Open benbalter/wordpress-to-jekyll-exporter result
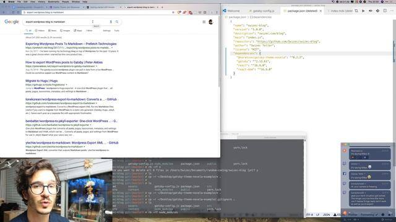 point(72,121)
